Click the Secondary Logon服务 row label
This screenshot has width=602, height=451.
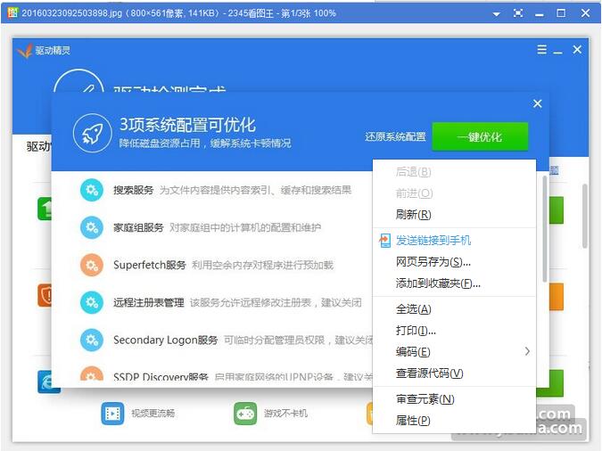[x=166, y=340]
